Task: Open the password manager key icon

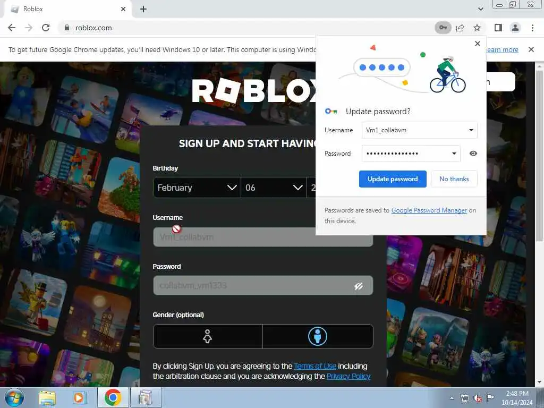Action: 443,28
